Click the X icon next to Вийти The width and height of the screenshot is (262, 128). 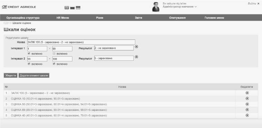point(258,3)
